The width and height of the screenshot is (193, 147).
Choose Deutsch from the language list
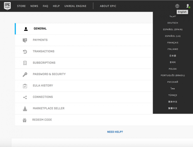pos(173,23)
